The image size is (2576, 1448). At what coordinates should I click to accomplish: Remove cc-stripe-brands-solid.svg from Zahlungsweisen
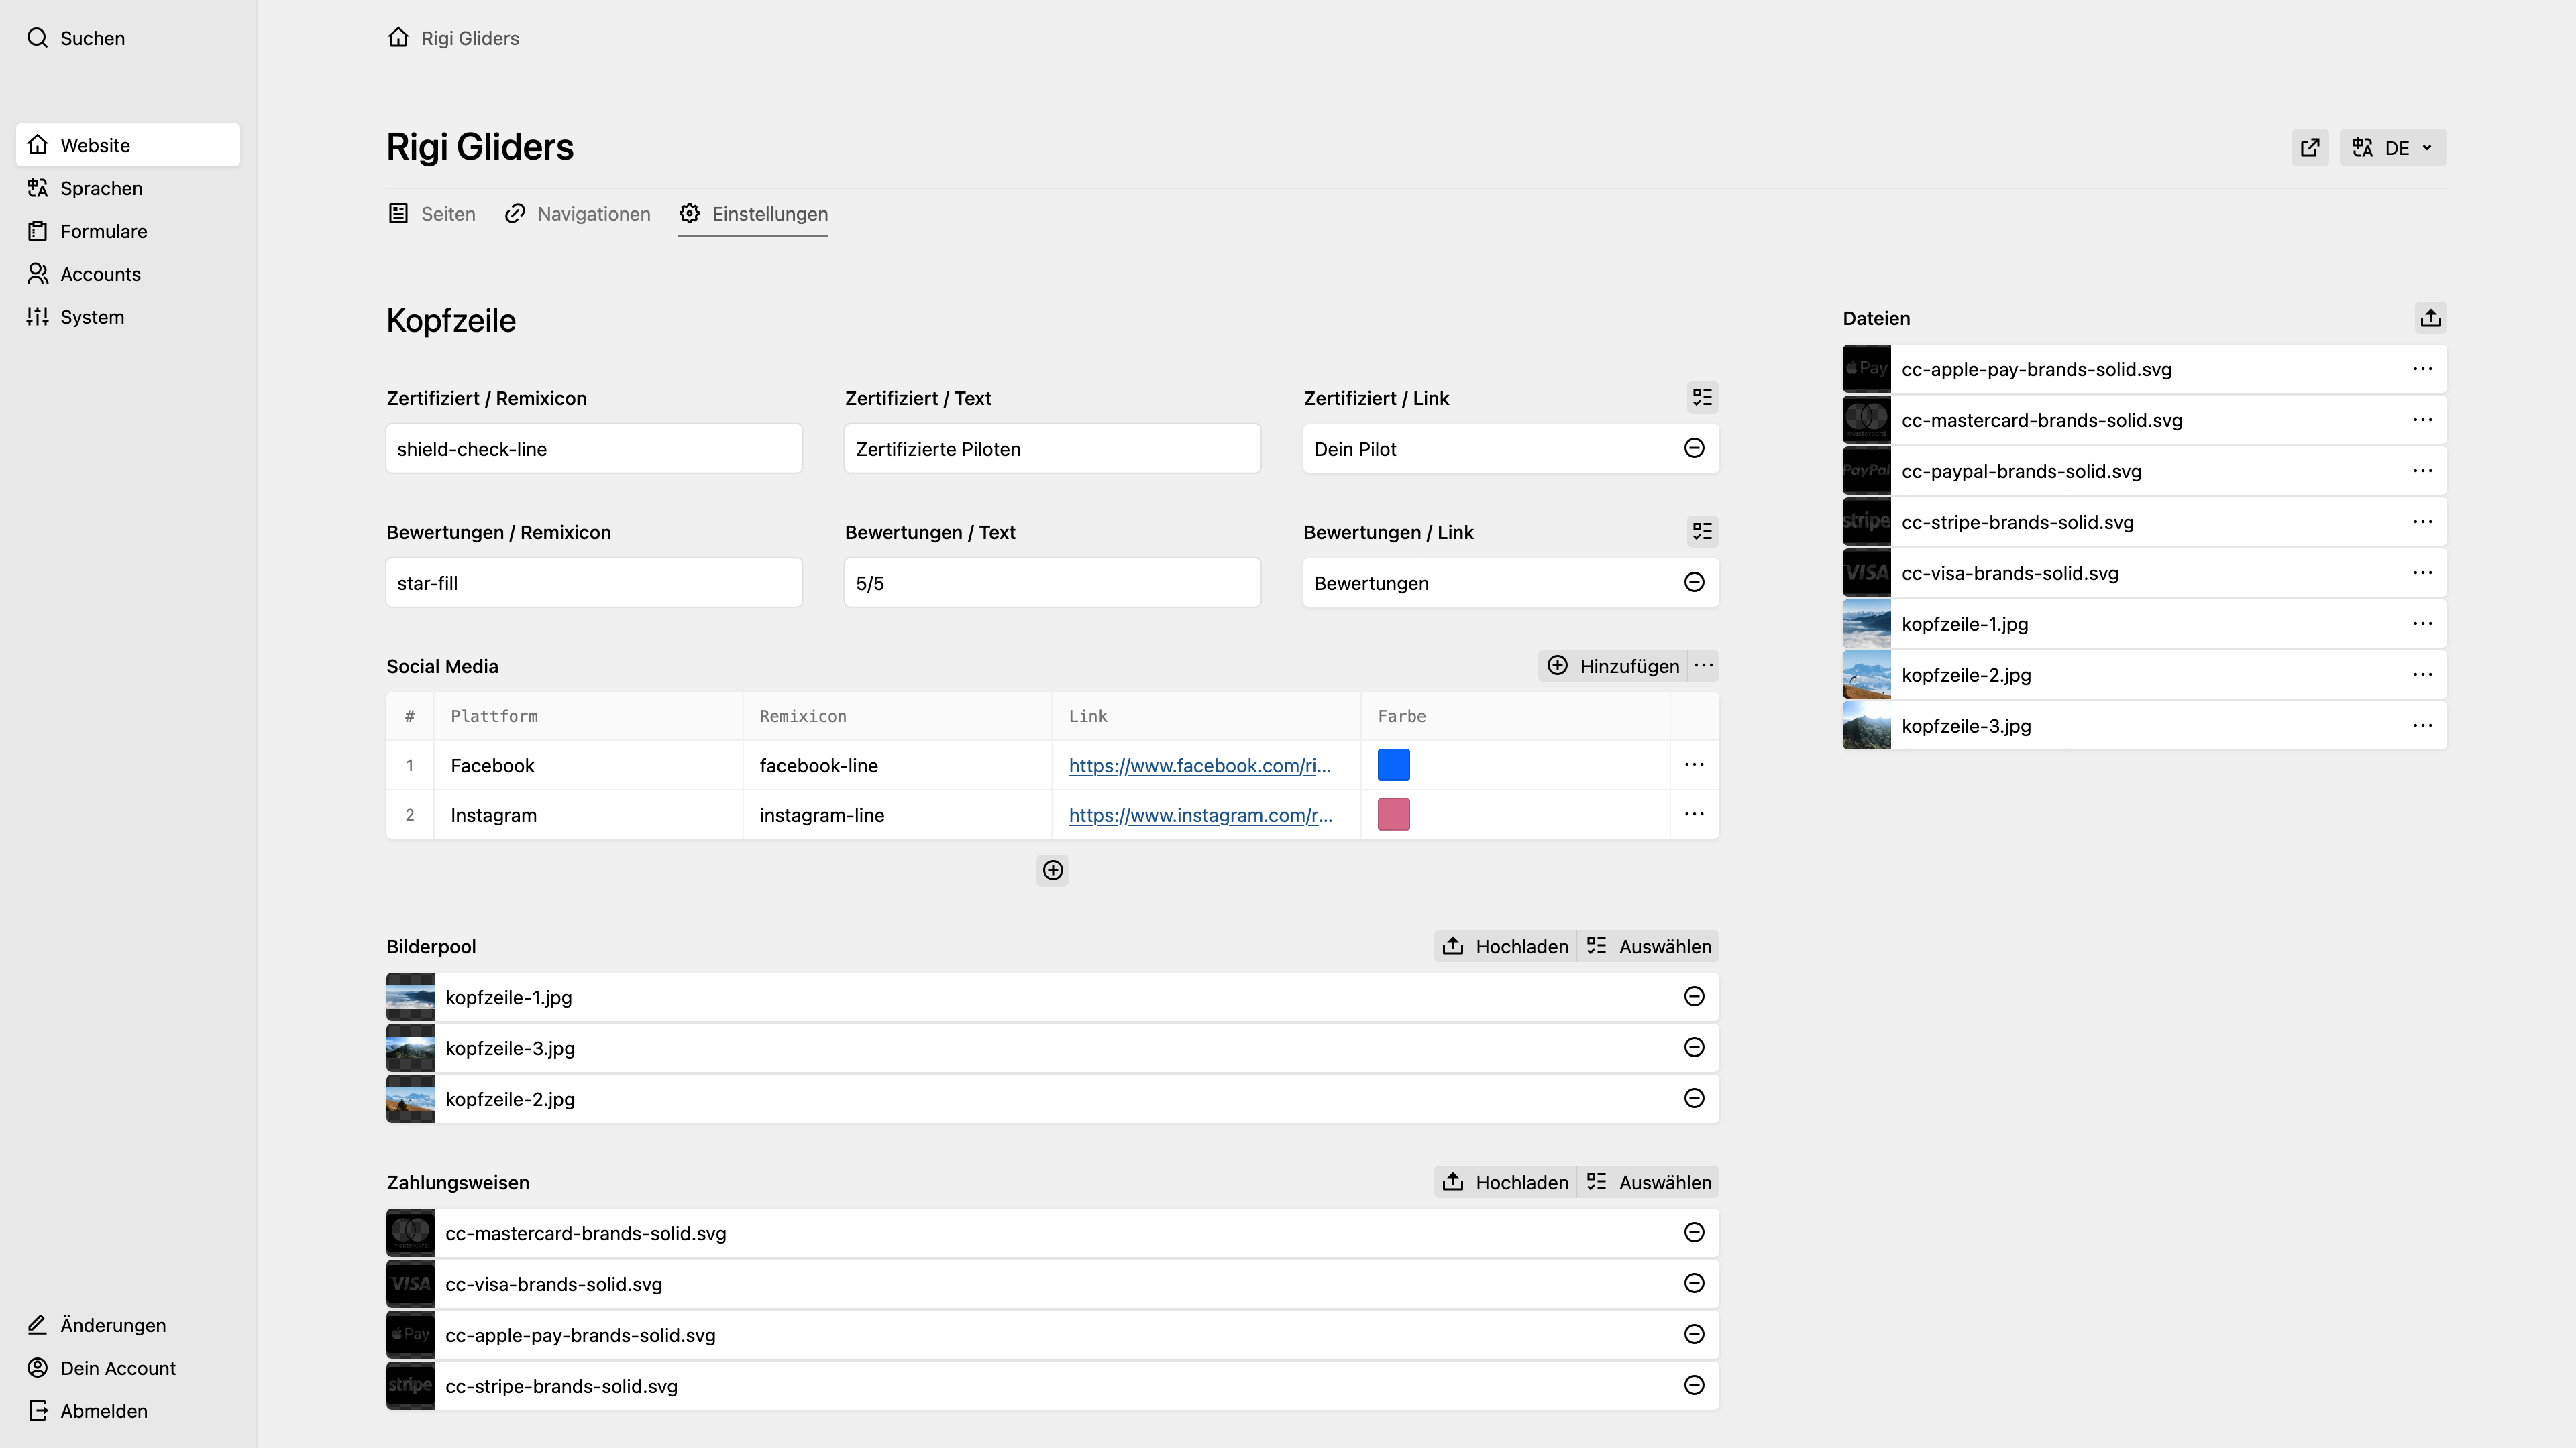point(1694,1385)
